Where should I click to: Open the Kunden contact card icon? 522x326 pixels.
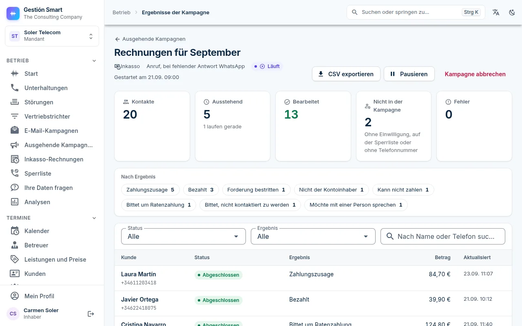(x=15, y=274)
